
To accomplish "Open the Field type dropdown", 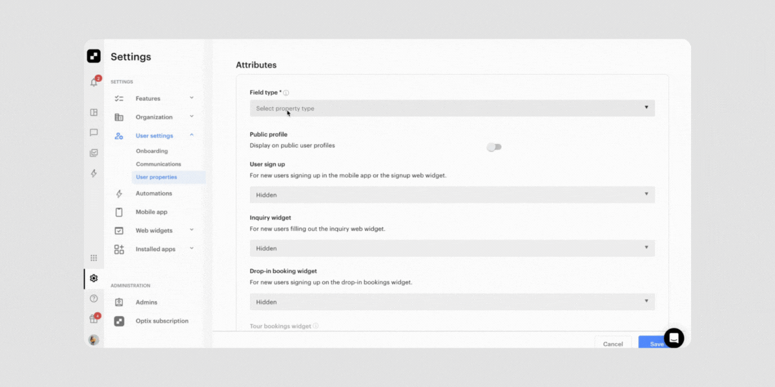I will click(452, 108).
